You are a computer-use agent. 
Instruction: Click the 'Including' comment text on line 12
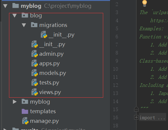click(x=152, y=85)
